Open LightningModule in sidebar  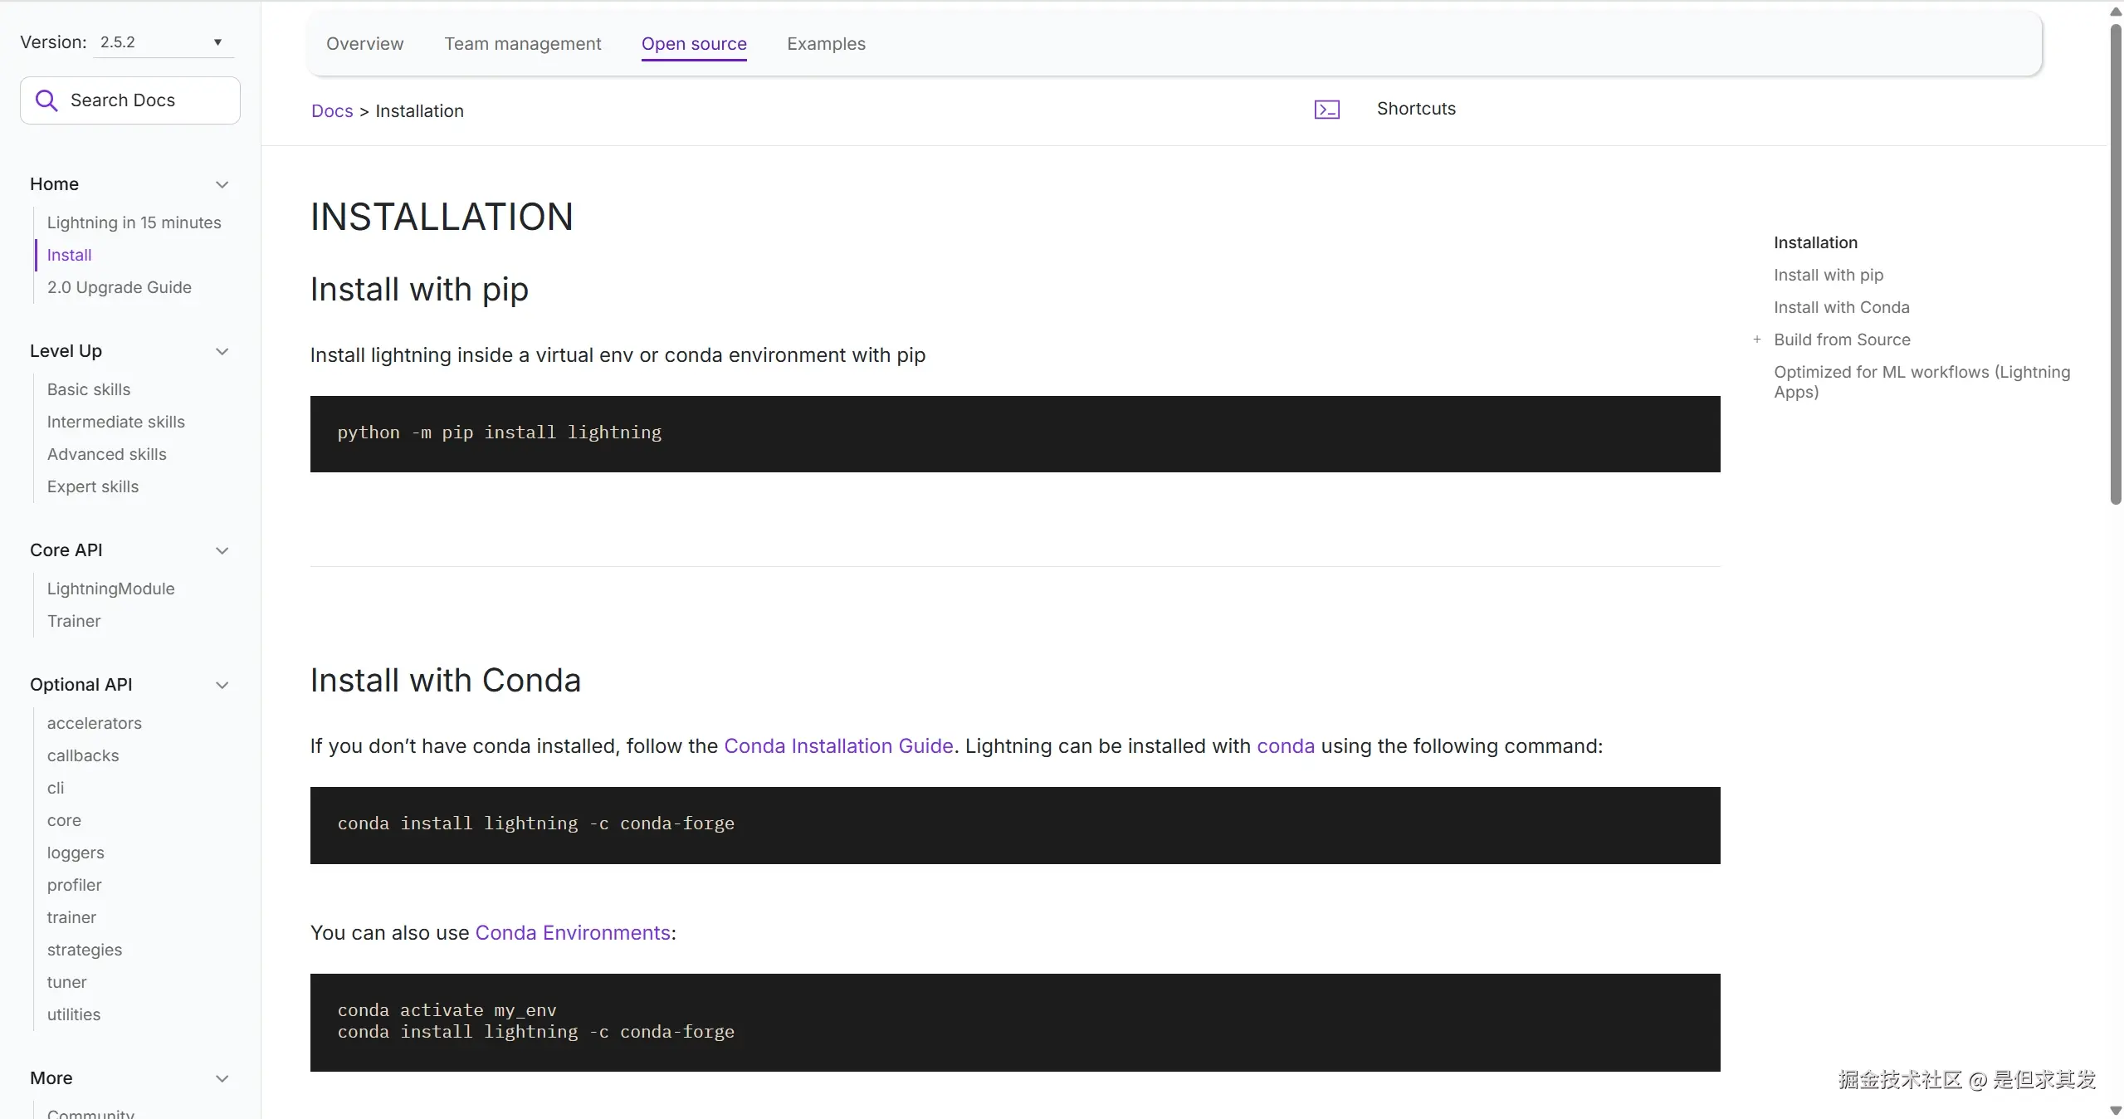pos(110,589)
